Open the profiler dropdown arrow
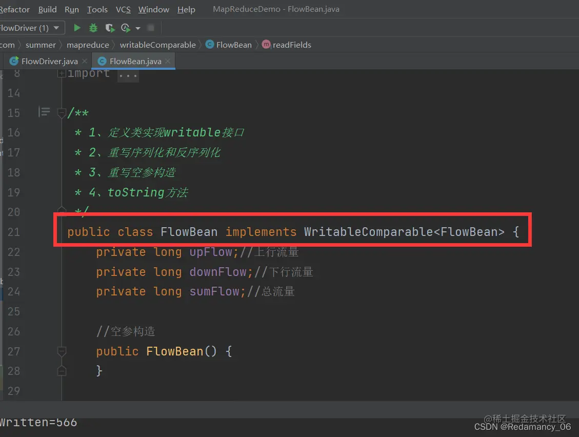This screenshot has width=579, height=437. click(x=138, y=28)
